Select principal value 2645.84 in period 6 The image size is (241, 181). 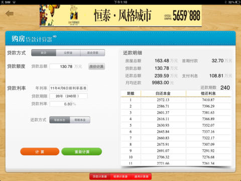click(163, 132)
